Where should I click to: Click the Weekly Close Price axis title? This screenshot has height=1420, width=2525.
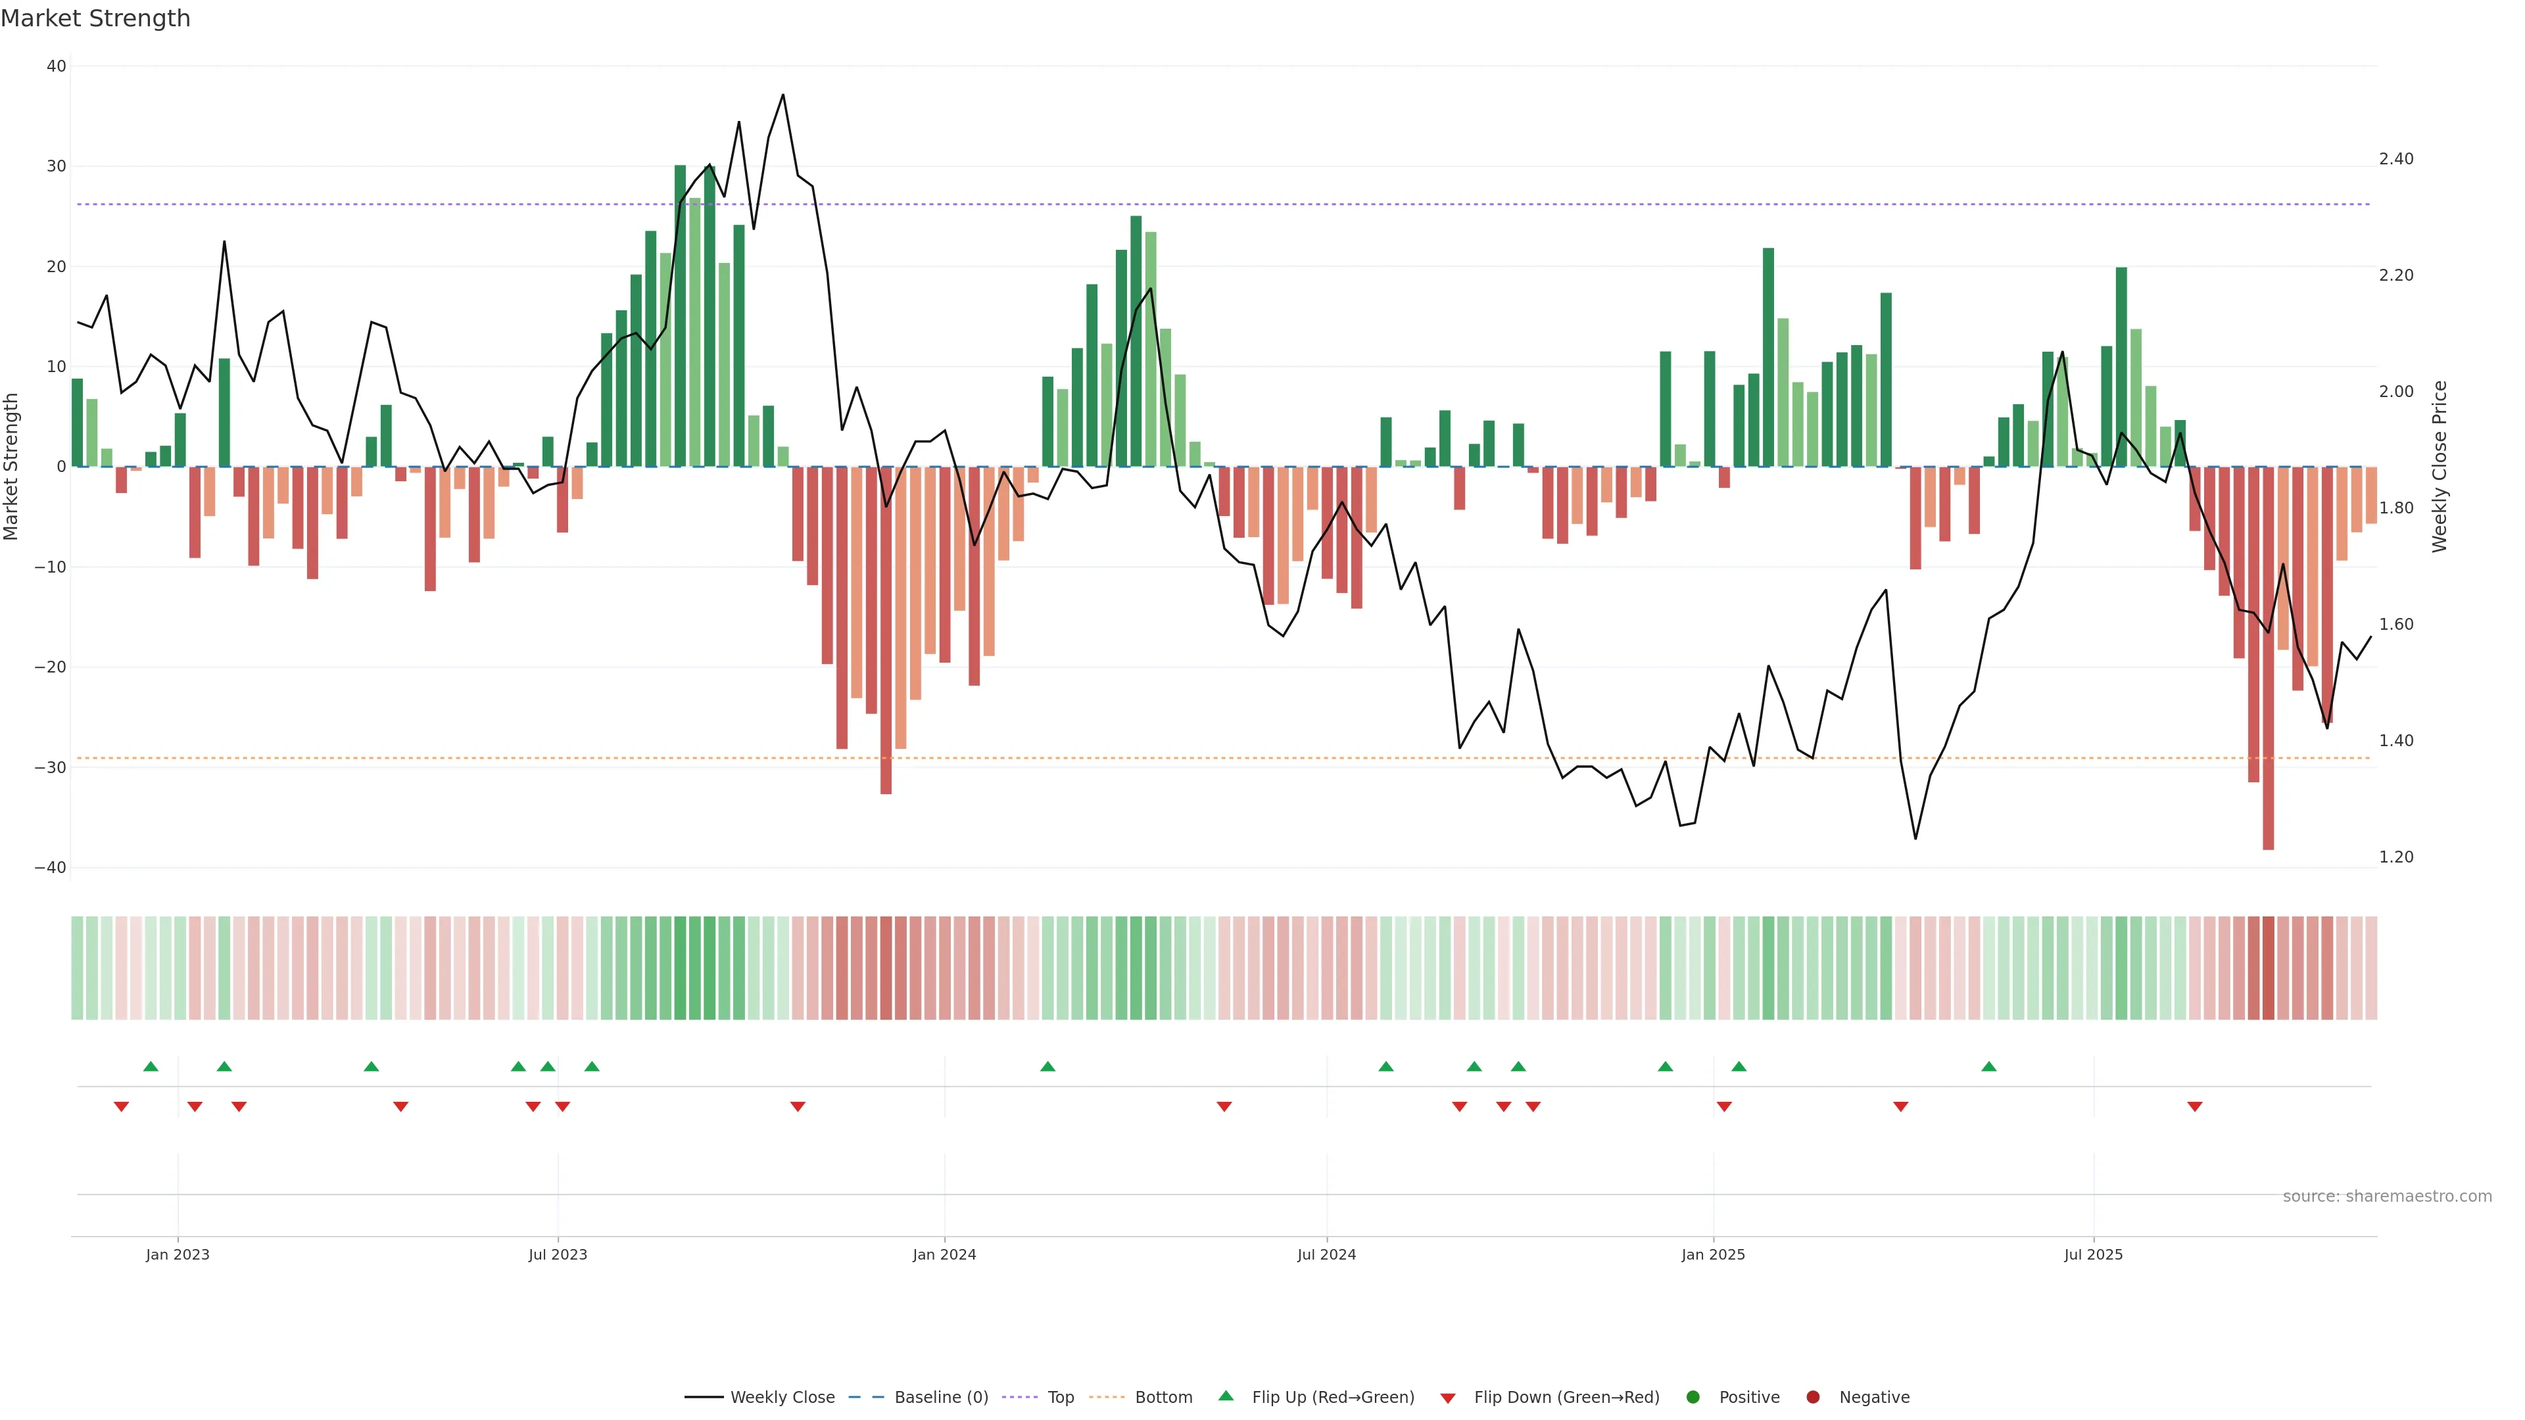[2440, 467]
